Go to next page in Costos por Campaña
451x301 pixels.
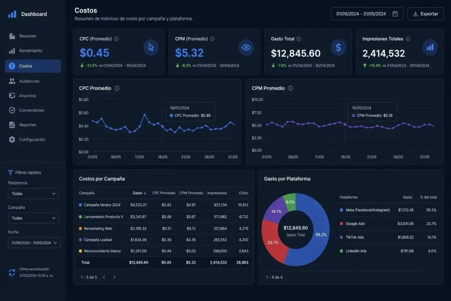point(115,277)
